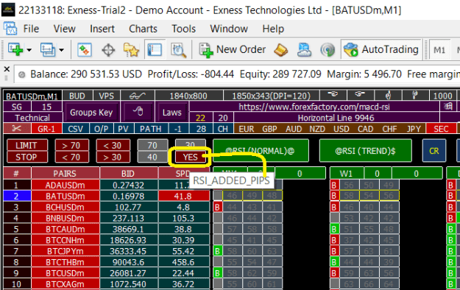Select the ADAUSDm pair
The image size is (460, 290).
point(65,185)
